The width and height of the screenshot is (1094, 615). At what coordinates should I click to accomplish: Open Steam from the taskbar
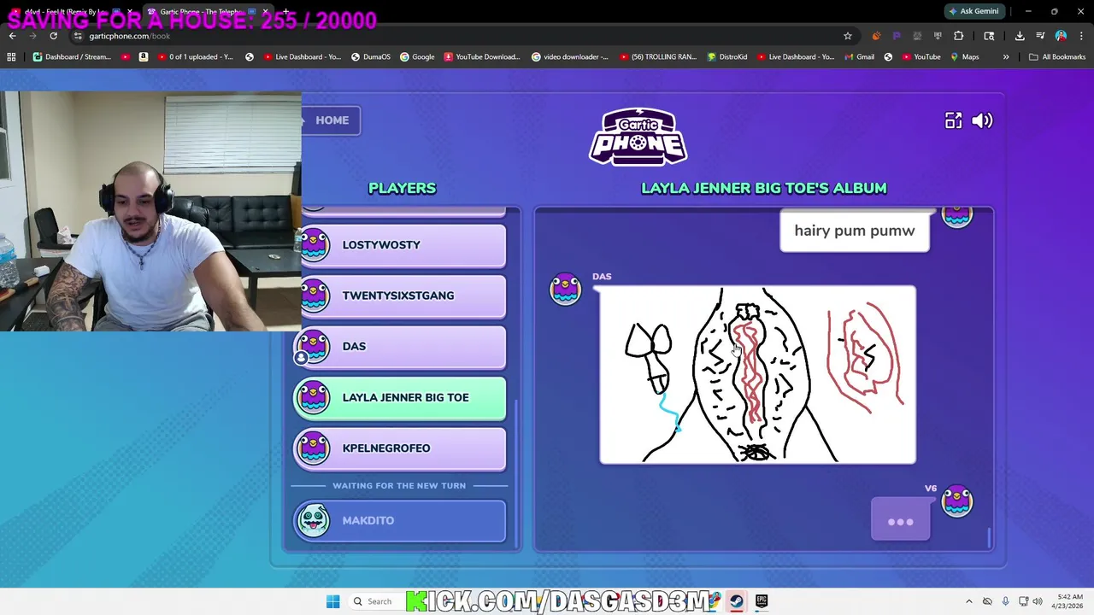tap(736, 601)
